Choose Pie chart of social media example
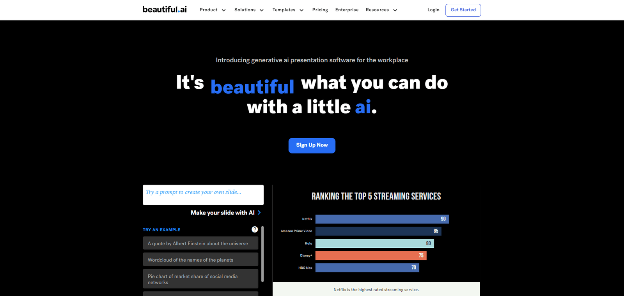This screenshot has width=624, height=296. (x=200, y=279)
